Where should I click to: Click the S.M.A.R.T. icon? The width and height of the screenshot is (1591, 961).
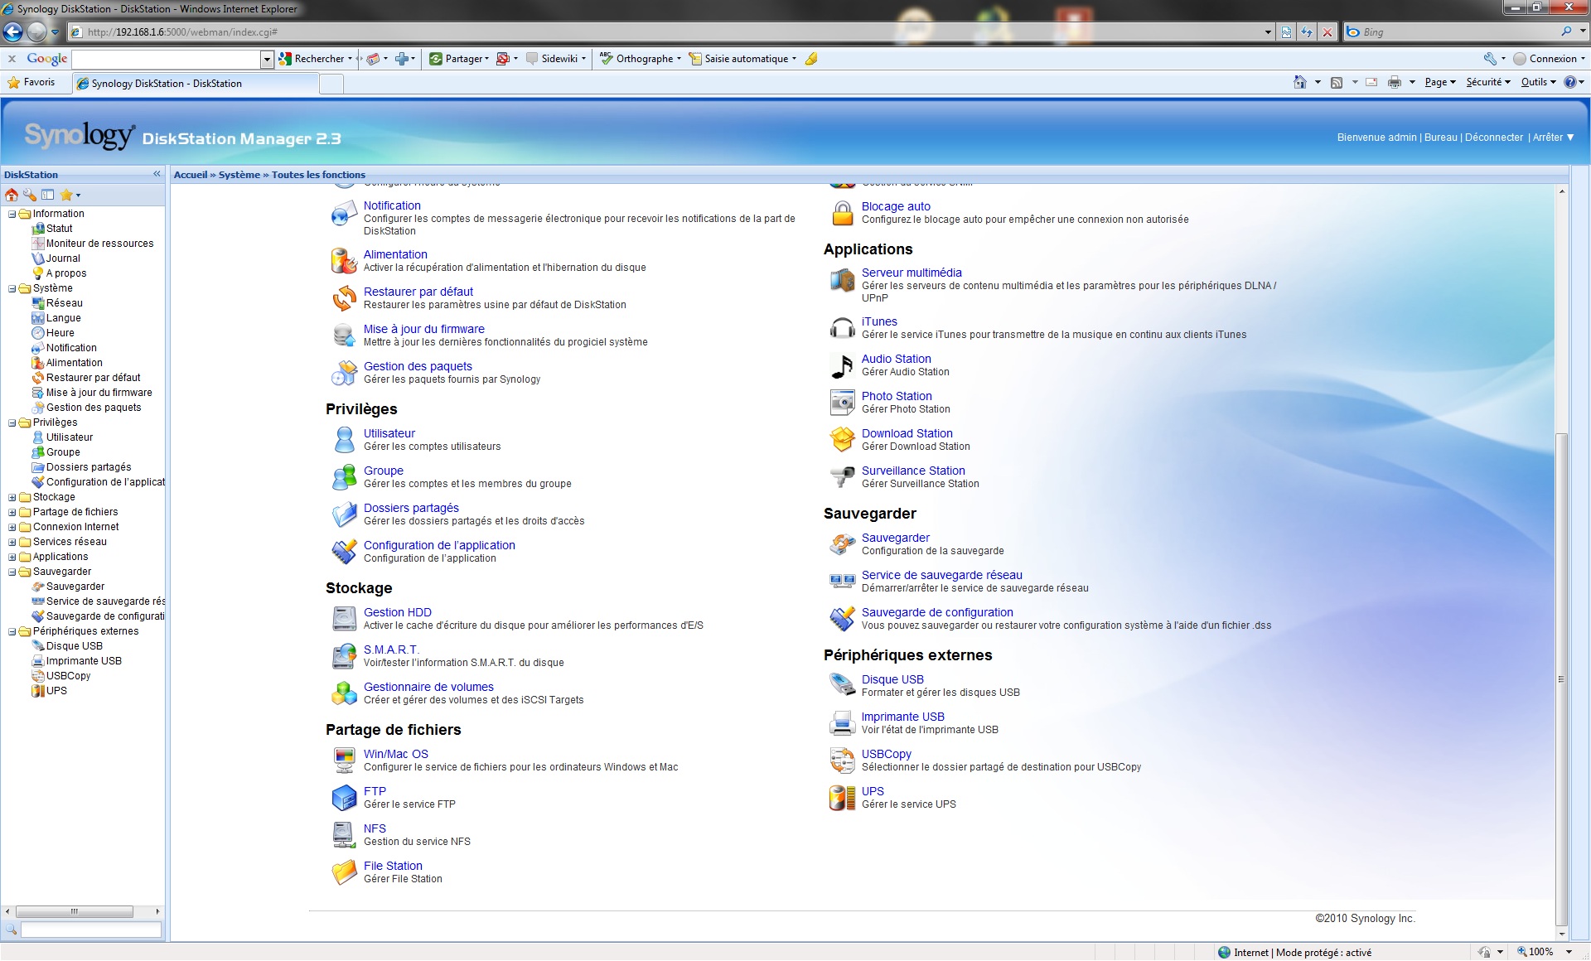[x=344, y=655]
